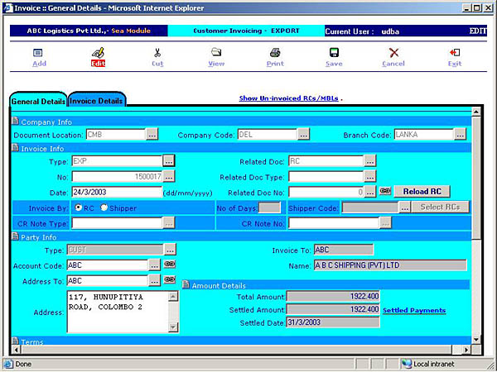Click the Save disk icon
497x372 pixels.
click(334, 53)
